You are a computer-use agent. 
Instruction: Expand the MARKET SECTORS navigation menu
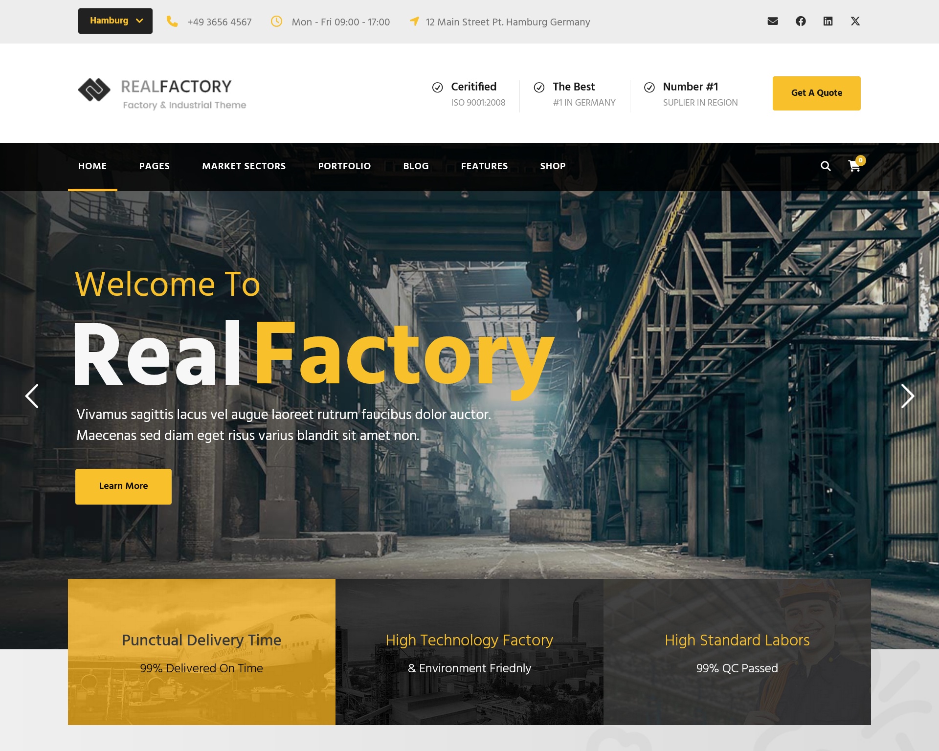(244, 166)
